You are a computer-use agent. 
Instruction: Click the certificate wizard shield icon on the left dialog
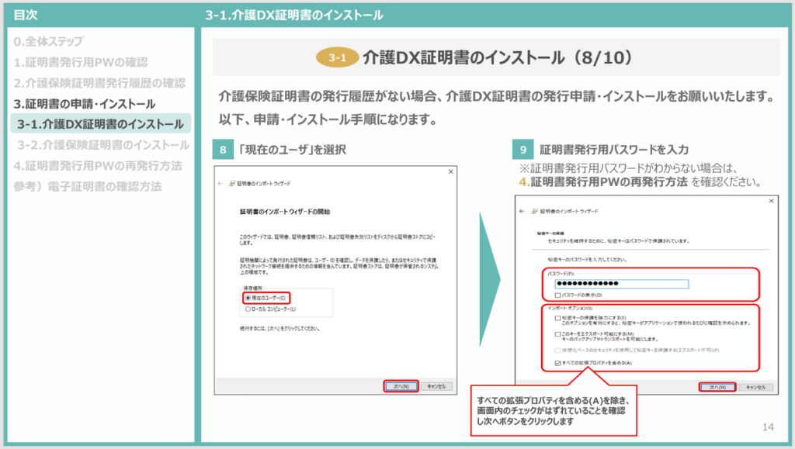pos(234,181)
